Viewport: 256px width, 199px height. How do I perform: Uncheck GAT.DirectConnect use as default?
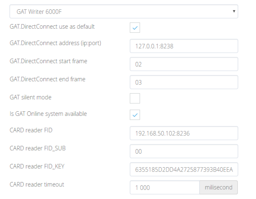(135, 28)
